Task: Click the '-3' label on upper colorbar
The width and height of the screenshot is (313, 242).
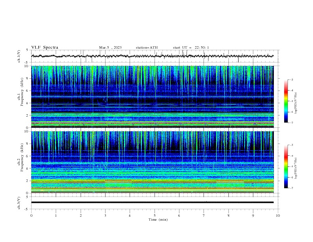Action: (x=291, y=79)
